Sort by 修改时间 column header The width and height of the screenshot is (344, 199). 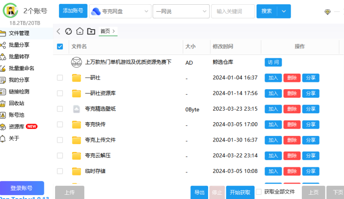point(223,46)
